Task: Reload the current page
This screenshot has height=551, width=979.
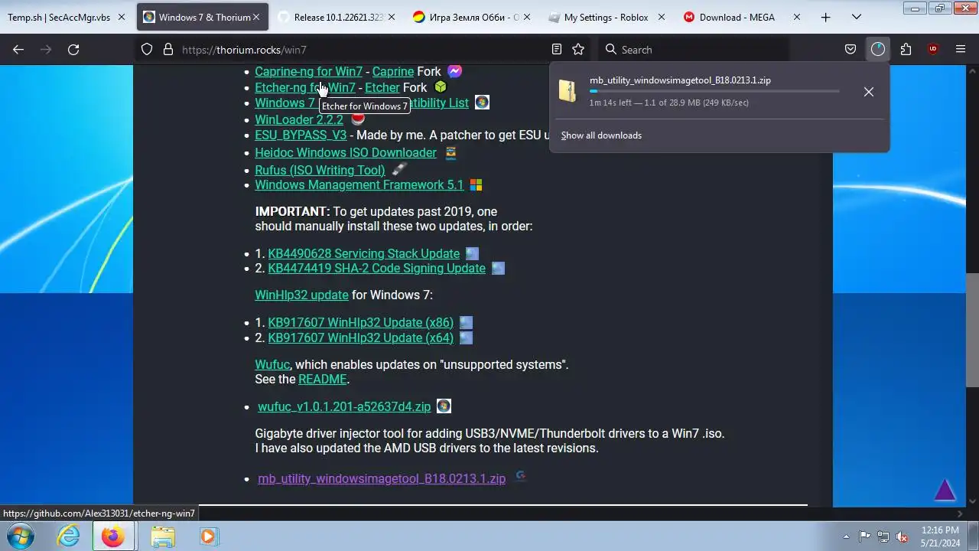Action: [x=73, y=49]
